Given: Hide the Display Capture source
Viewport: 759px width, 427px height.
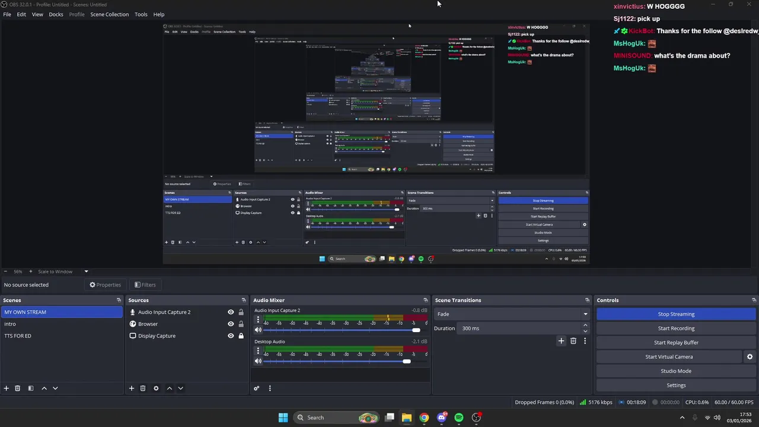Looking at the screenshot, I should (231, 336).
